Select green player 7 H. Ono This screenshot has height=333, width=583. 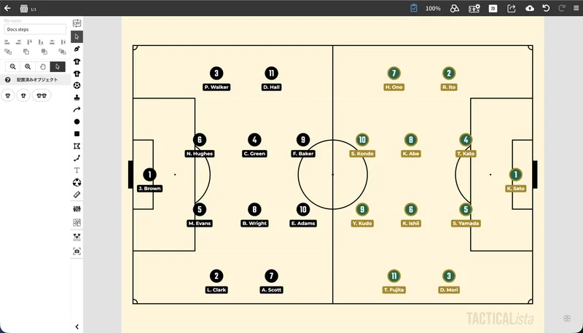click(x=394, y=73)
